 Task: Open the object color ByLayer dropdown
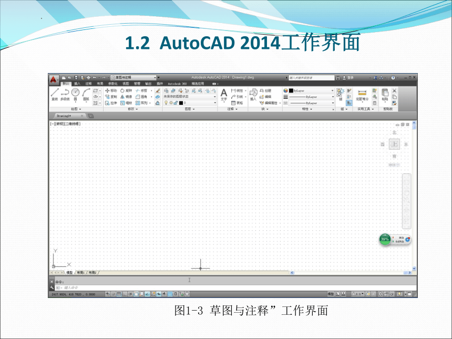(311, 90)
